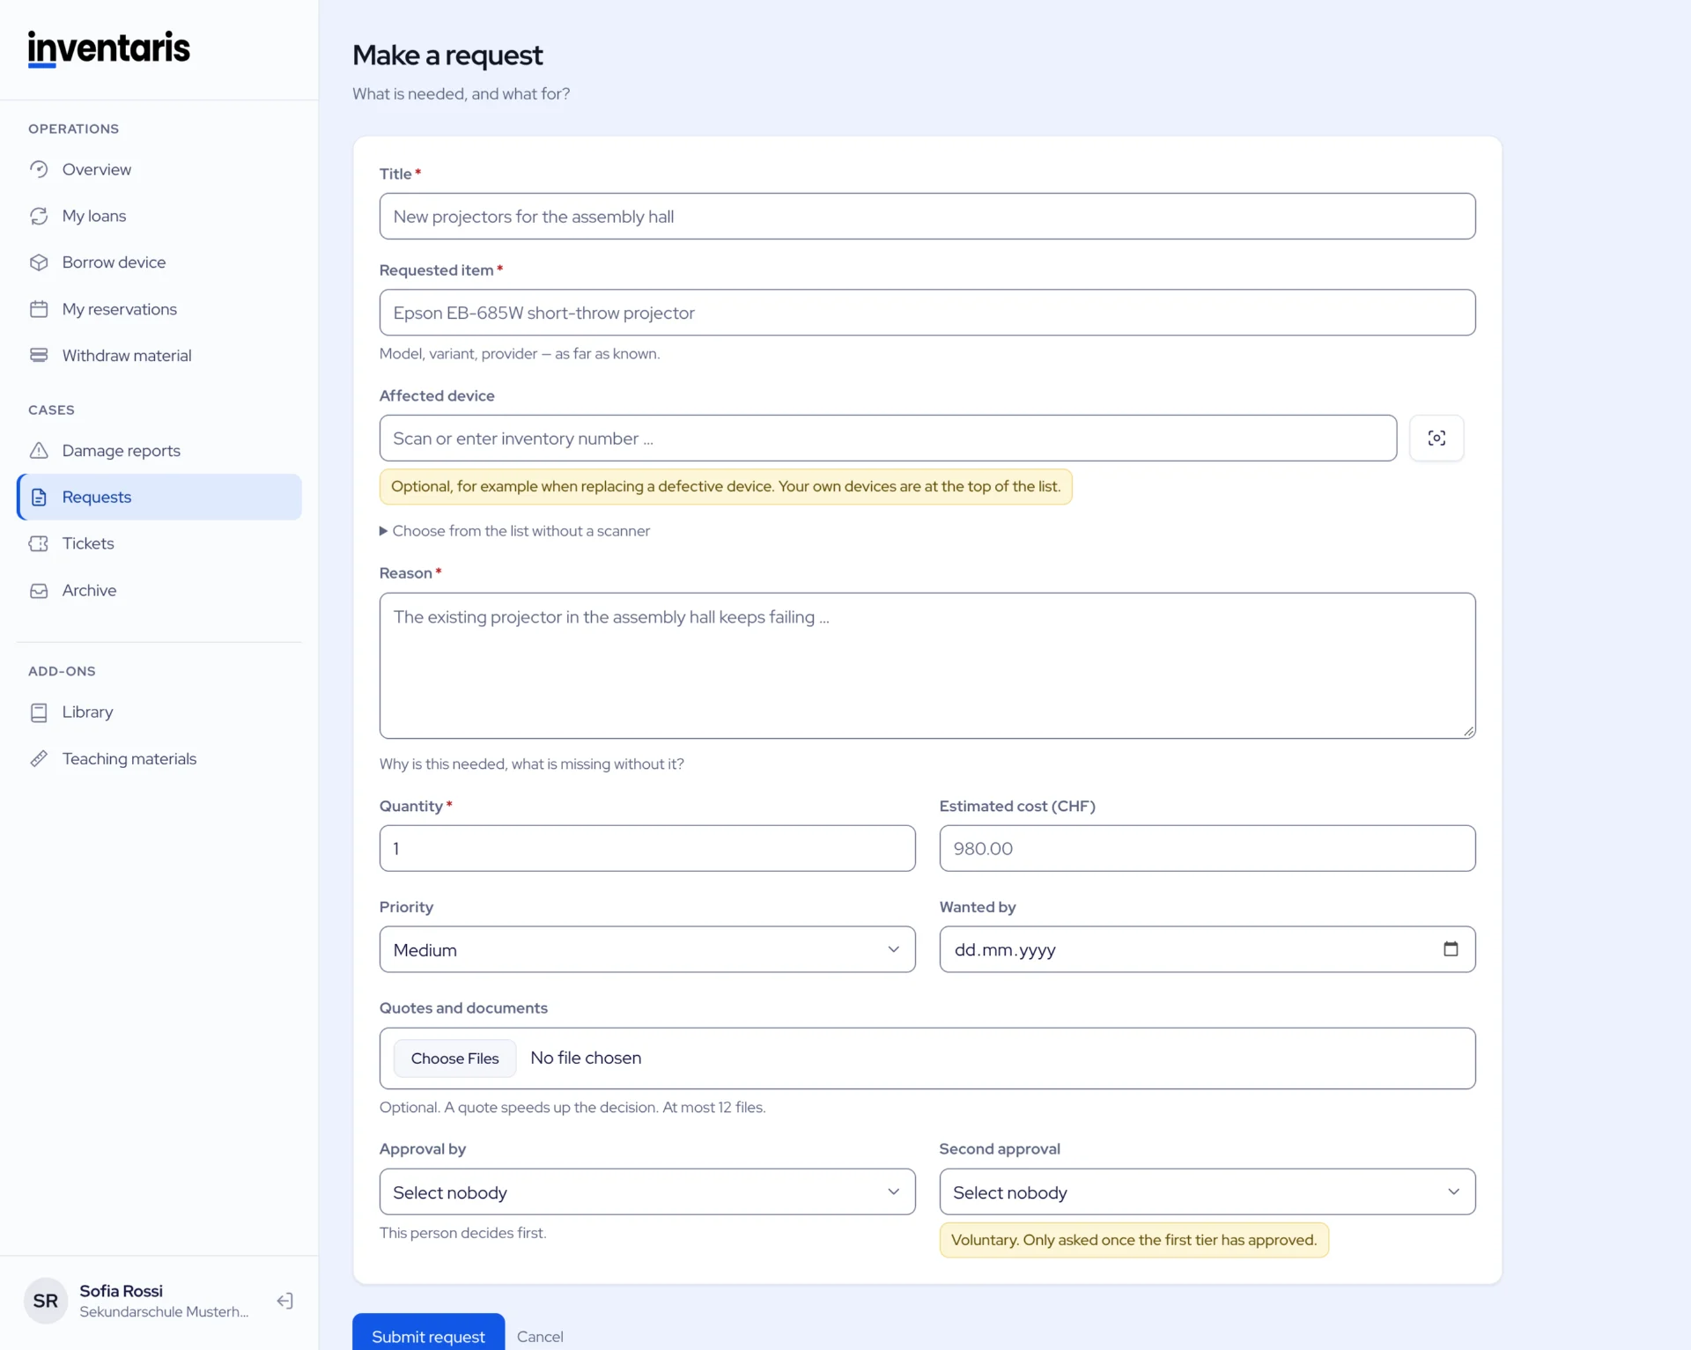Click the scan inventory number icon button

coord(1436,438)
